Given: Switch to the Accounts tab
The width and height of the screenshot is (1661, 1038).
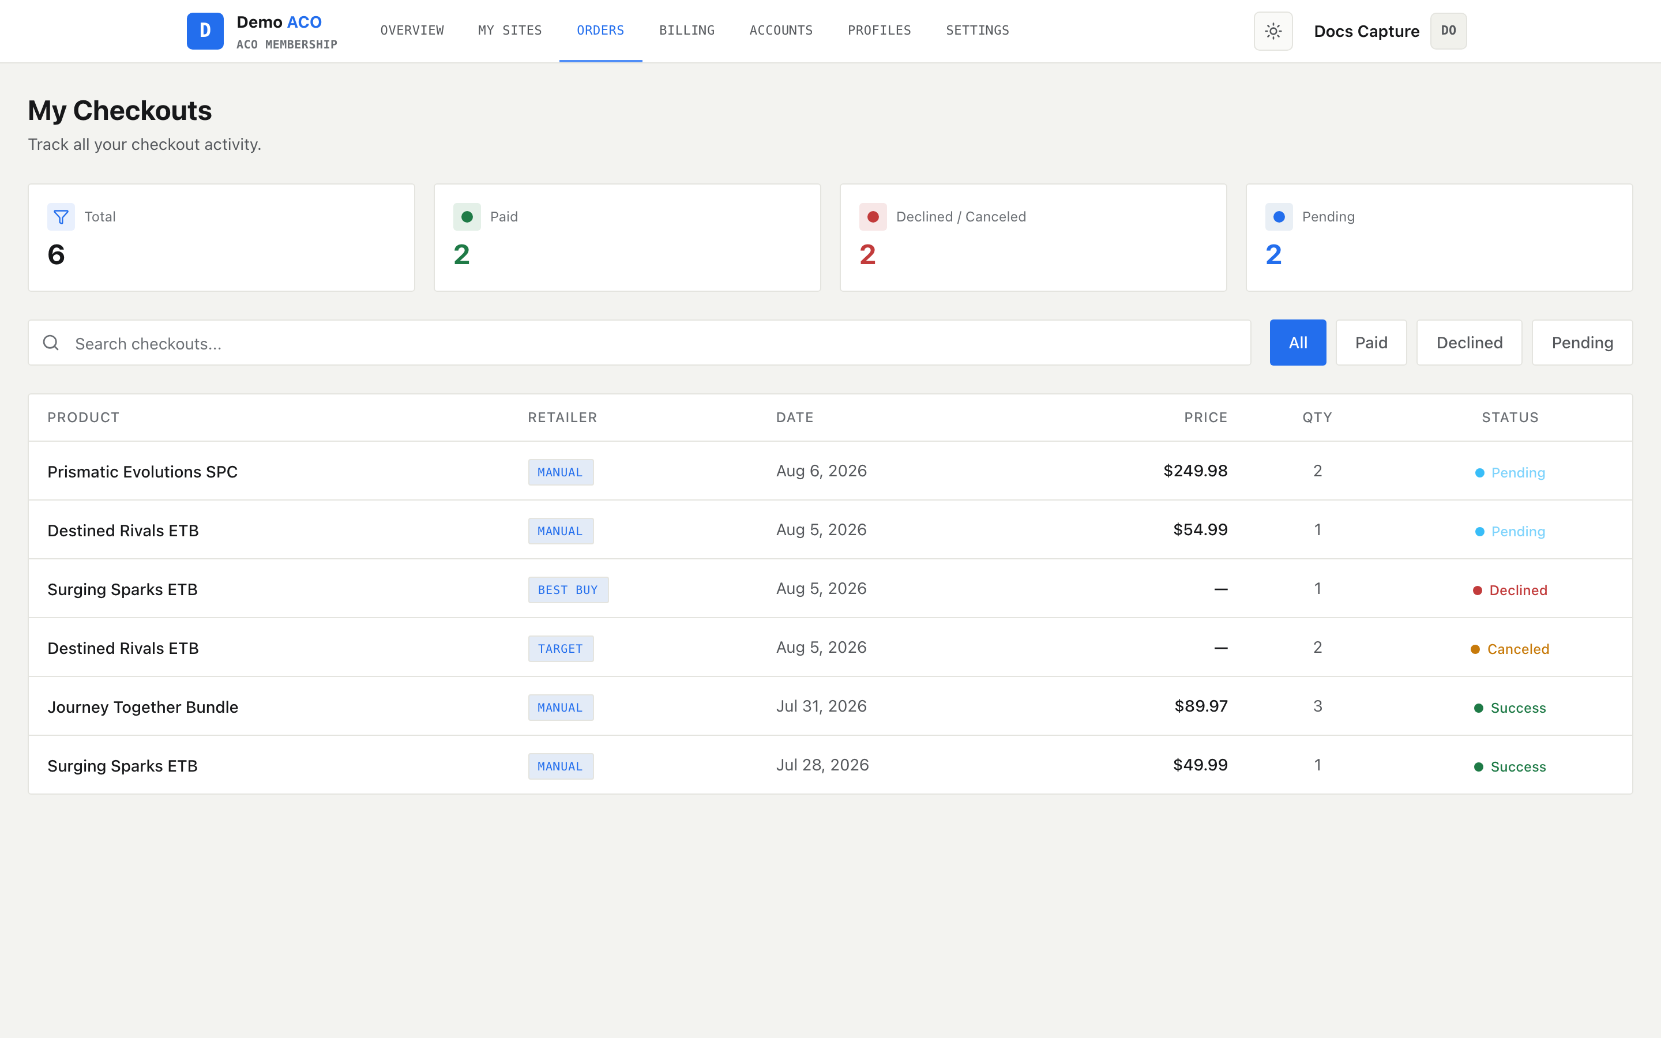Looking at the screenshot, I should pyautogui.click(x=781, y=30).
